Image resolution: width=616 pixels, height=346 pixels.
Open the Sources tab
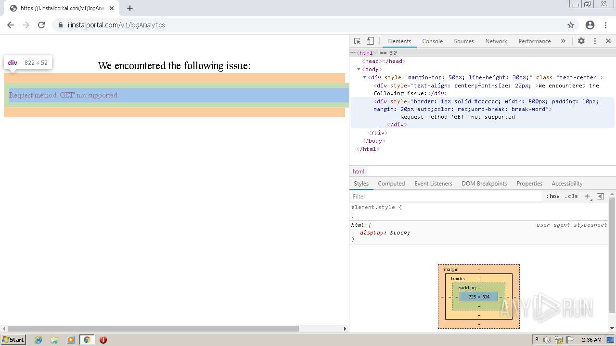click(464, 41)
